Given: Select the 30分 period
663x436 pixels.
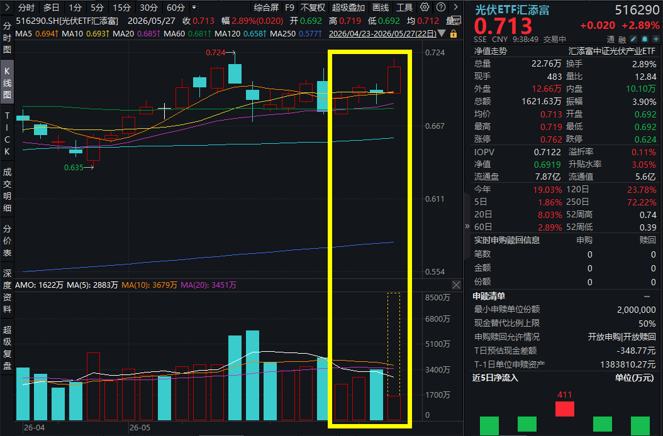Looking at the screenshot, I should pos(148,8).
